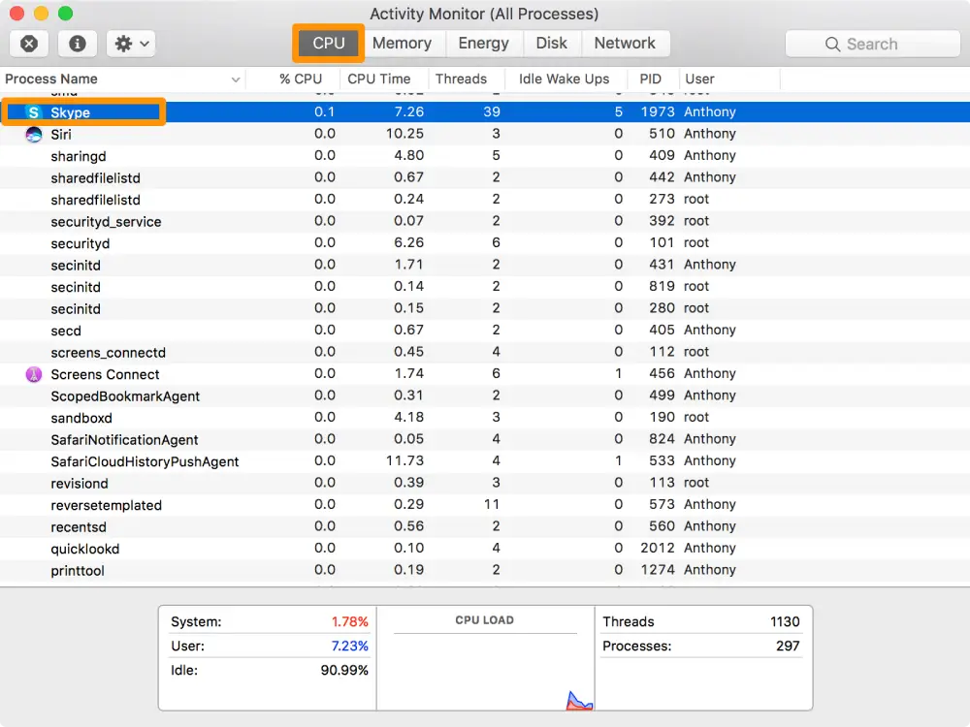
Task: Switch to the Energy tab
Action: point(484,43)
